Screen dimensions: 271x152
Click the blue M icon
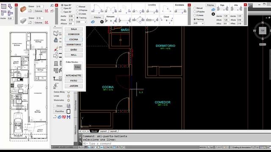click(x=69, y=117)
